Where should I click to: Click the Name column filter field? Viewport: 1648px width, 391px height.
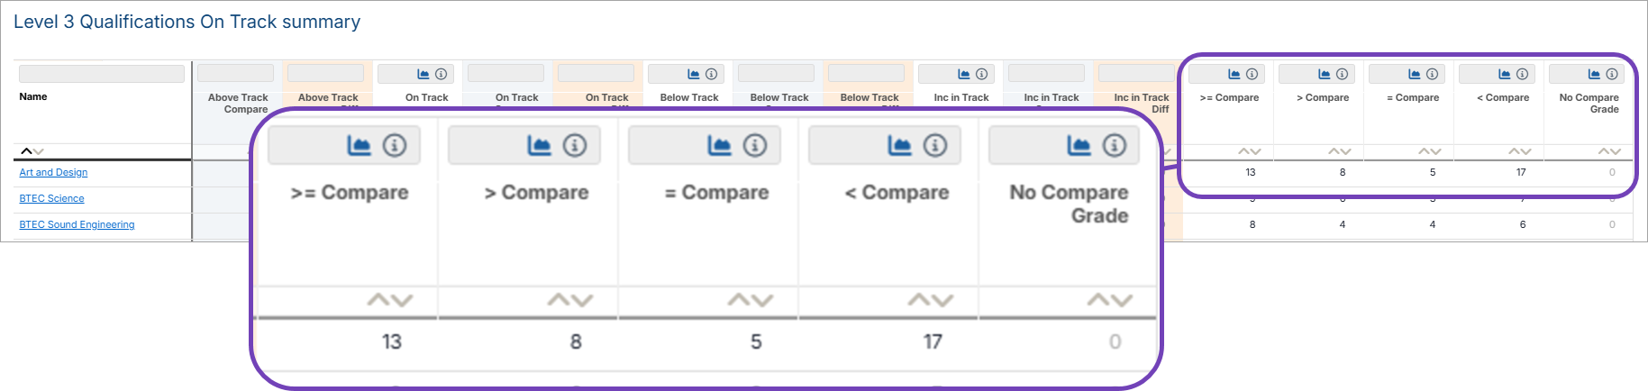[x=101, y=74]
